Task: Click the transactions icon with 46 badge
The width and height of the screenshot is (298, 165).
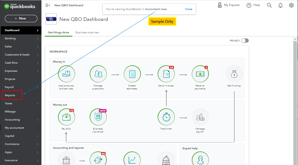Action: [x=98, y=158]
